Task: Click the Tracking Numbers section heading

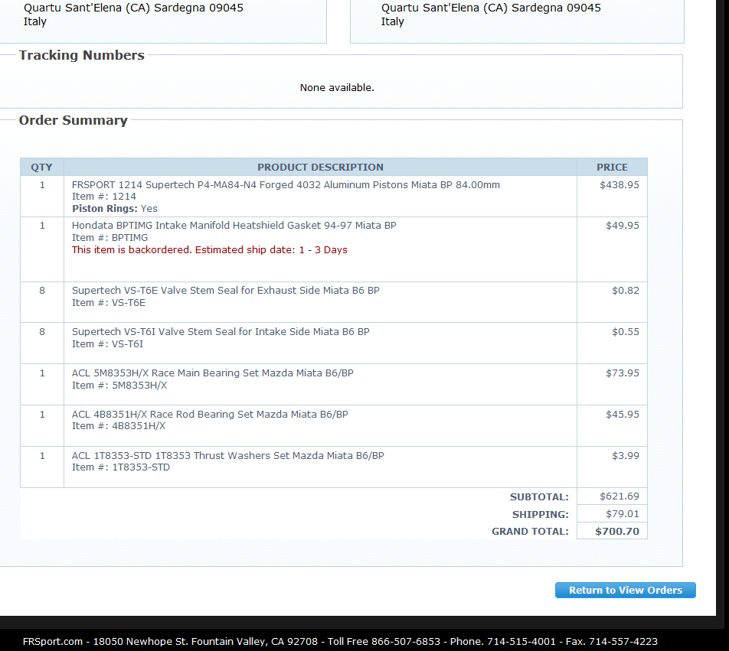Action: click(82, 55)
